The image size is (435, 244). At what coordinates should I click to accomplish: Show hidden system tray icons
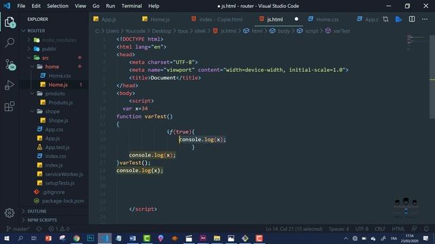point(346,238)
